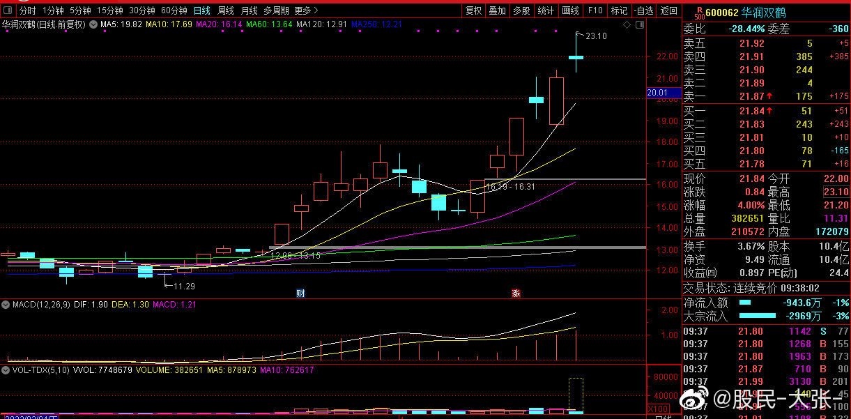
Task: Click the X100 volume scale label
Action: (657, 408)
